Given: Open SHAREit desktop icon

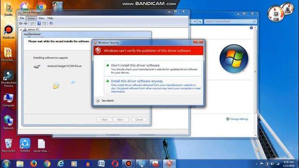Looking at the screenshot, I should pyautogui.click(x=25, y=145).
